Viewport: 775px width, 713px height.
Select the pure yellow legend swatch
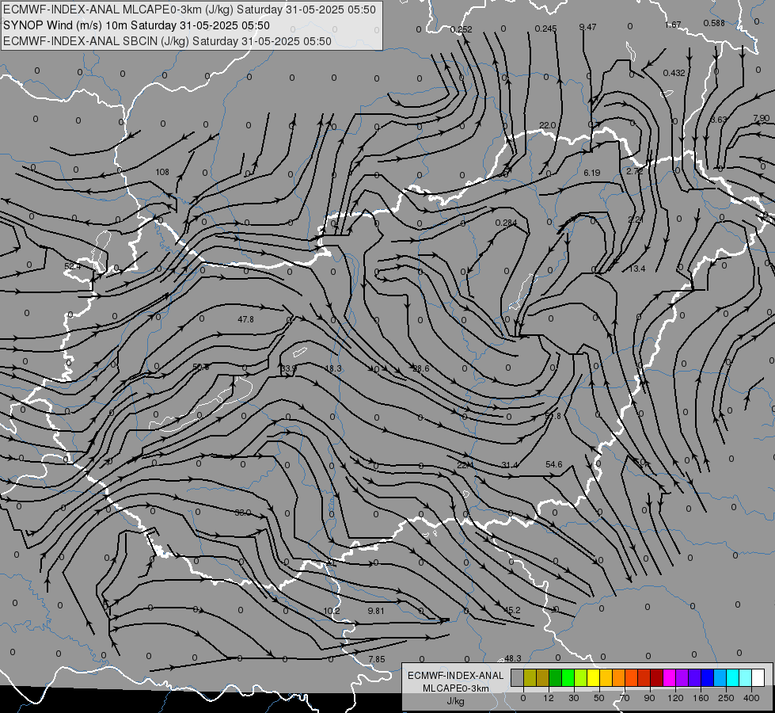click(x=594, y=677)
